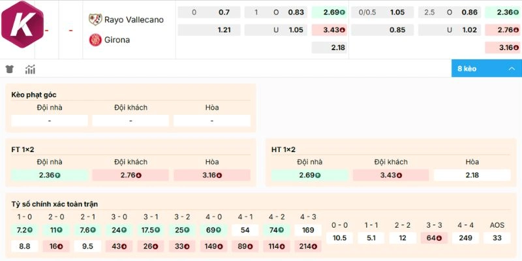Select correct score 3-0 odds 24
Viewport: 522px width, 261px height.
(x=119, y=230)
